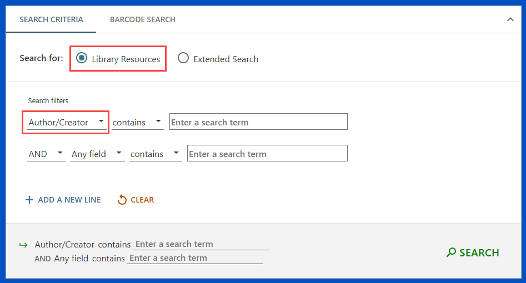The image size is (526, 283).
Task: Click the ADD A NEW LINE label
Action: click(69, 200)
